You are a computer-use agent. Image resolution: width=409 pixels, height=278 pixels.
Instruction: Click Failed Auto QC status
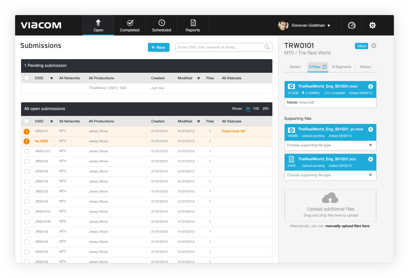(x=234, y=131)
